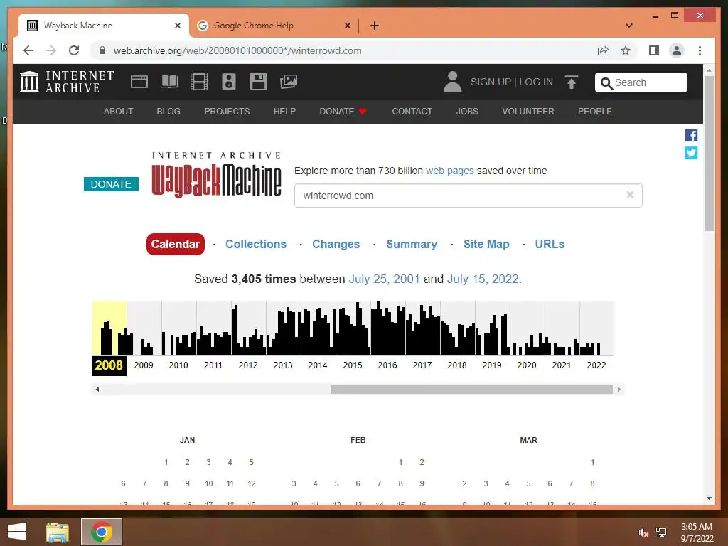The width and height of the screenshot is (728, 546).
Task: Open the Video film strip icon
Action: [199, 82]
